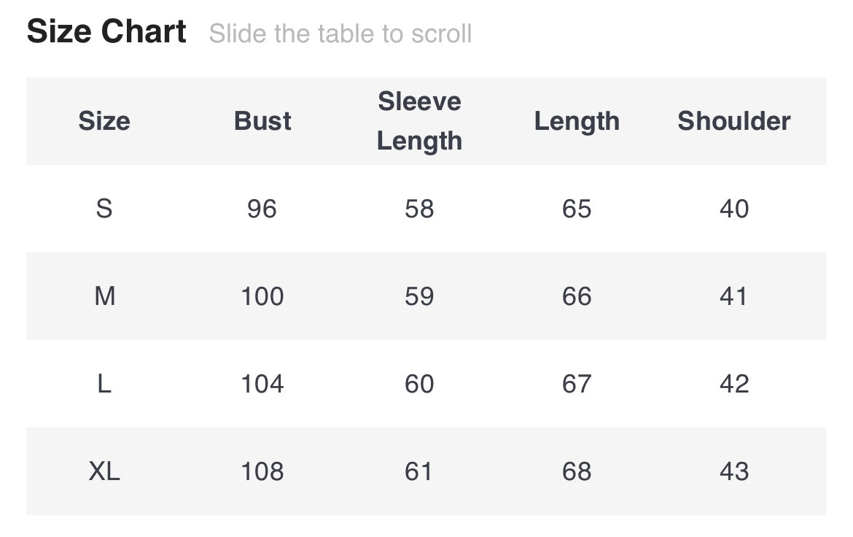Click bust value 100 for size M
The height and width of the screenshot is (537, 853).
[262, 297]
